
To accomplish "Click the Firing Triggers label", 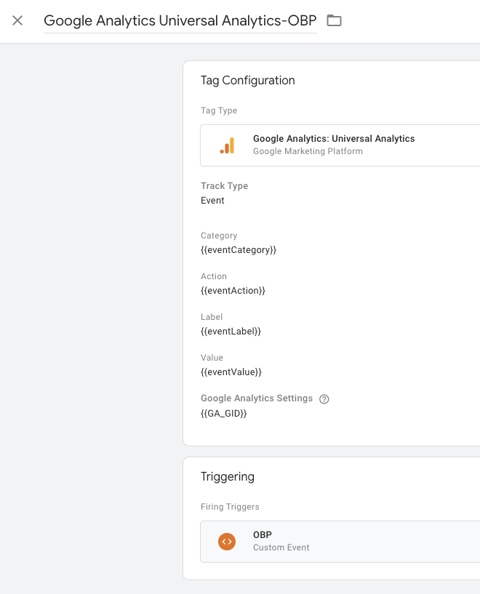I will tap(230, 507).
